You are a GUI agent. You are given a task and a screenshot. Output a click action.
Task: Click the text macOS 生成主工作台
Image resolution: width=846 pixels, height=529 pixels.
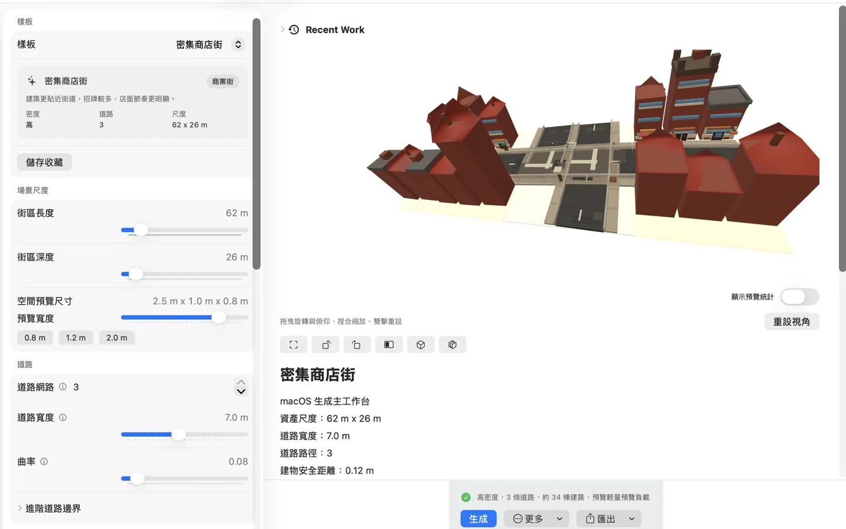(x=325, y=401)
